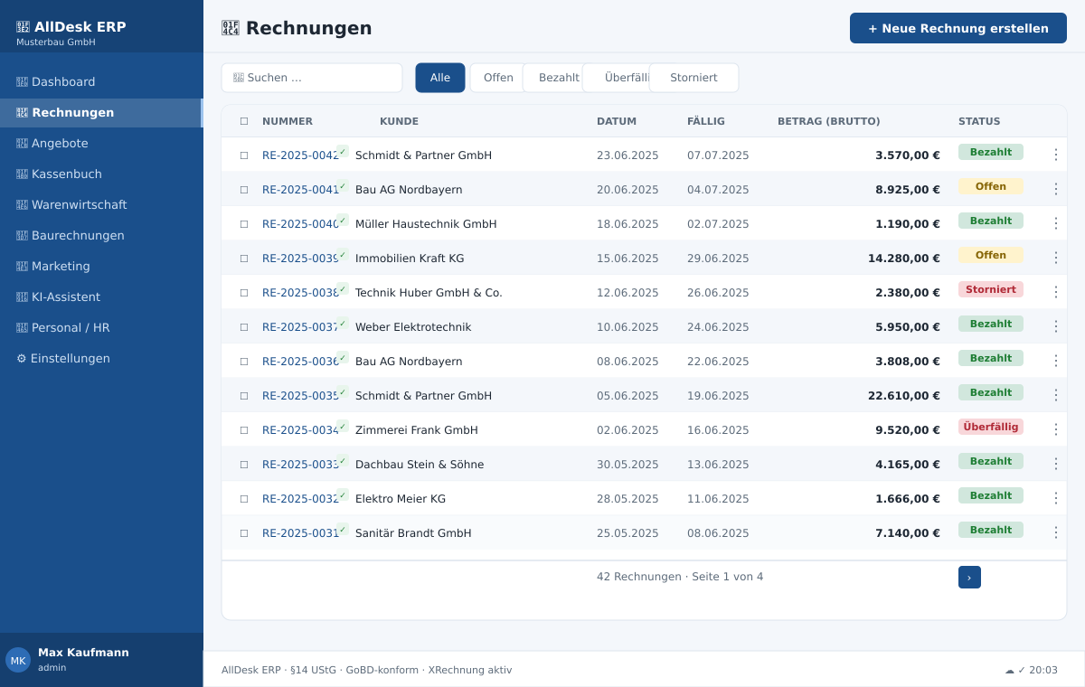This screenshot has height=687, width=1085.
Task: Select Rechnungen in sidebar
Action: (101, 112)
